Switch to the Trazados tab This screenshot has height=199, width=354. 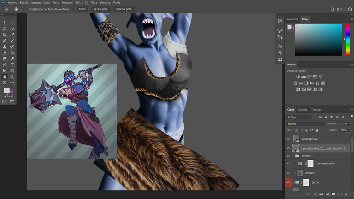pos(316,110)
